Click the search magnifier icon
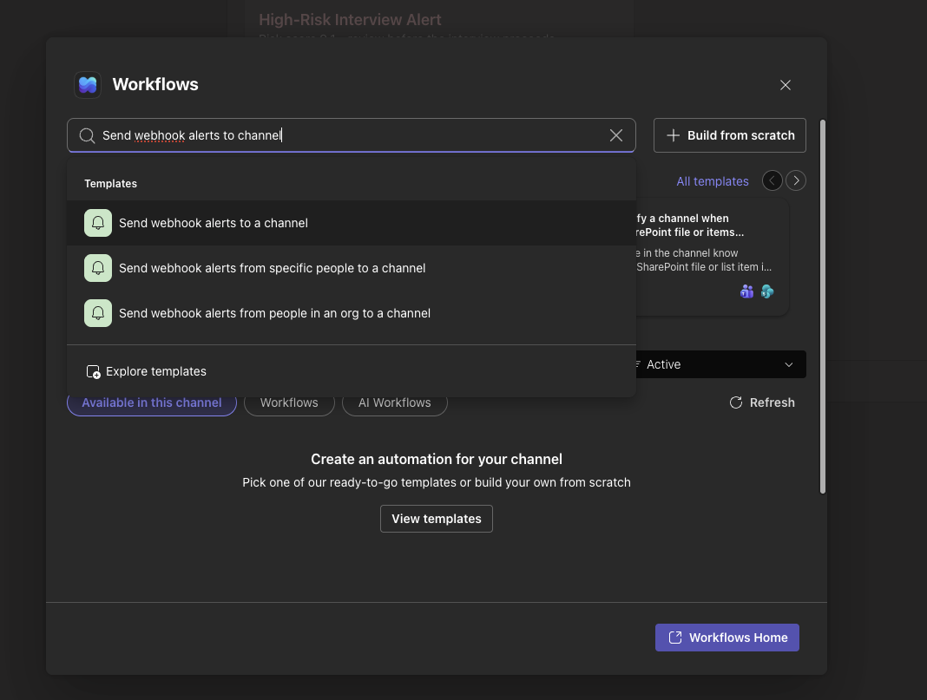The height and width of the screenshot is (700, 927). 87,135
